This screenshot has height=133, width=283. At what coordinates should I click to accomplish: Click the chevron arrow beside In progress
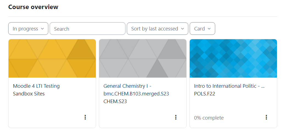pyautogui.click(x=42, y=29)
